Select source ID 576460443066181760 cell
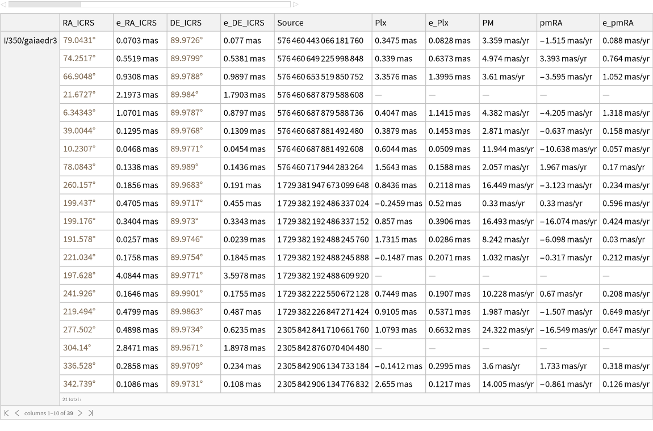Image resolution: width=653 pixels, height=431 pixels. click(320, 41)
